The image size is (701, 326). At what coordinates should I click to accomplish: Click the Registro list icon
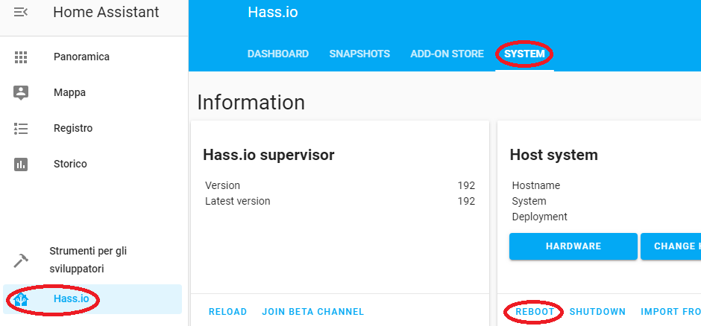[21, 129]
